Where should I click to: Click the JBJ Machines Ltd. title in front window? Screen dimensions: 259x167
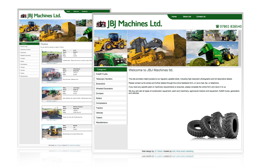[x=135, y=24]
